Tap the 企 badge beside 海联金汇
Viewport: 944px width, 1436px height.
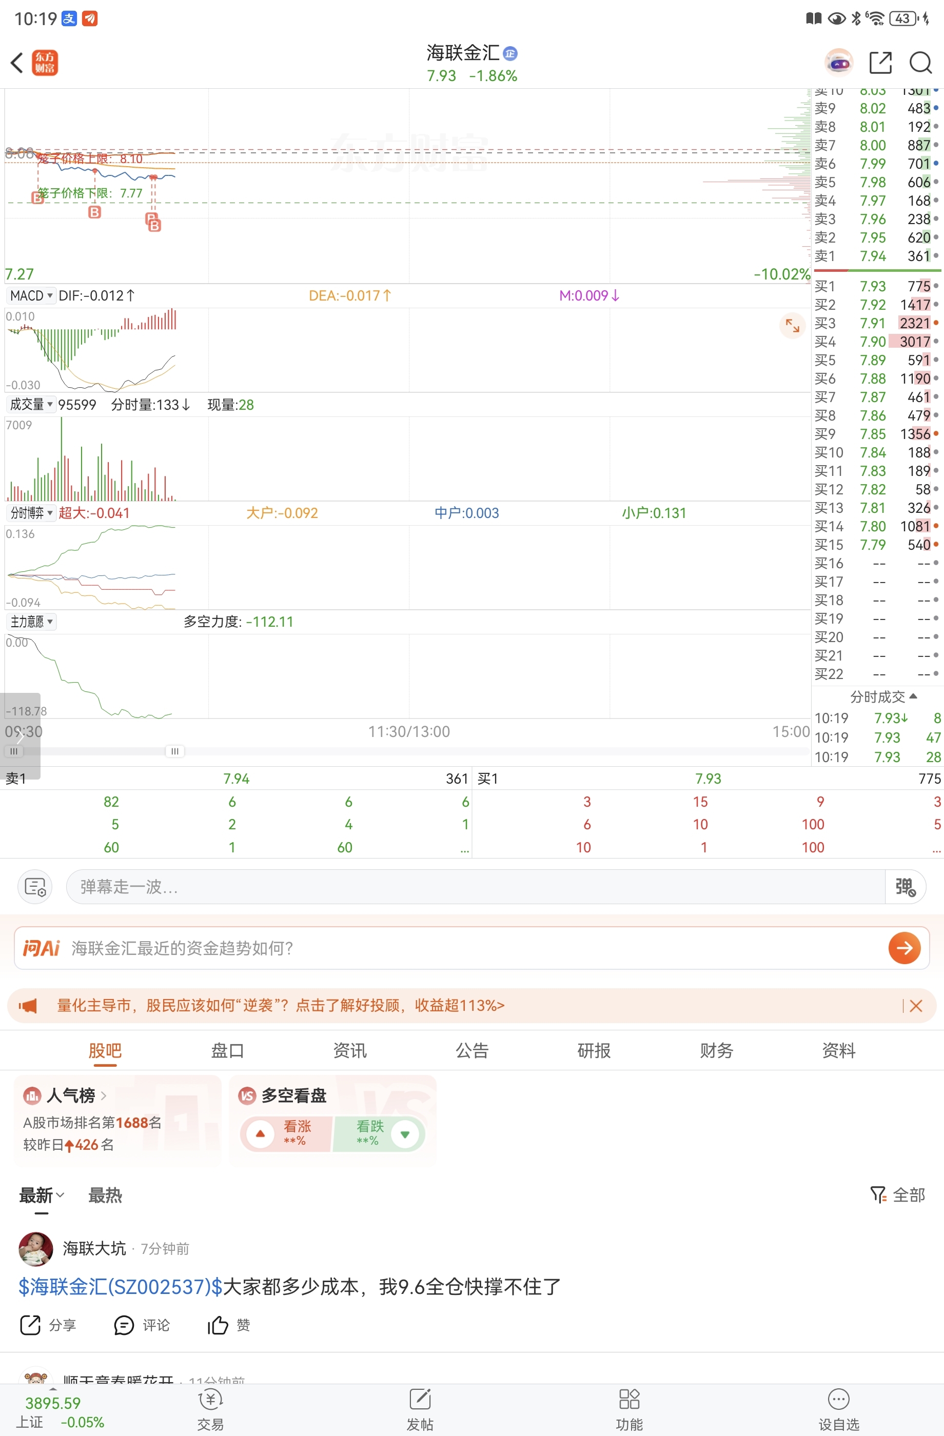[510, 54]
